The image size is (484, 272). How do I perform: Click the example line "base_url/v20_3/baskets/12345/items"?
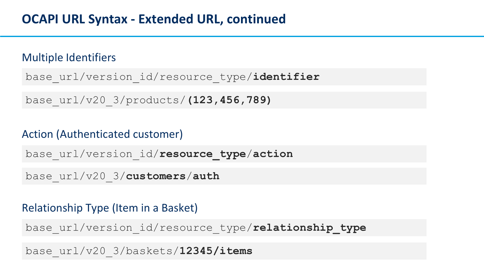pos(224,251)
